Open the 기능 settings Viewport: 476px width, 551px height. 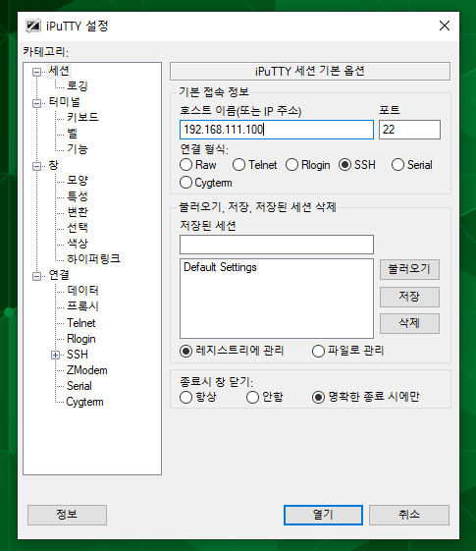tap(78, 149)
